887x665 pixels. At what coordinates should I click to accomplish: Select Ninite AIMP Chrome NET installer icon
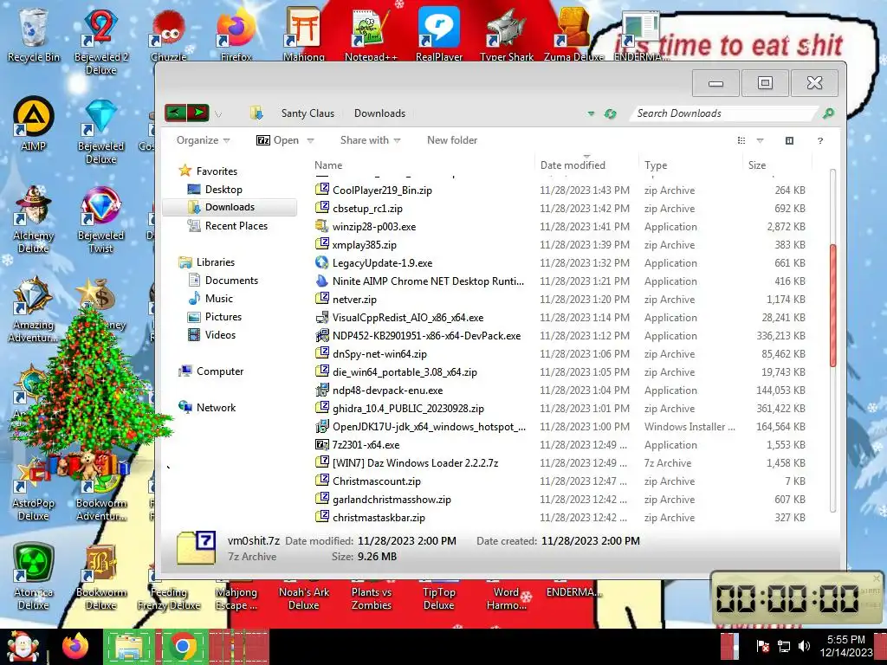[x=322, y=281]
